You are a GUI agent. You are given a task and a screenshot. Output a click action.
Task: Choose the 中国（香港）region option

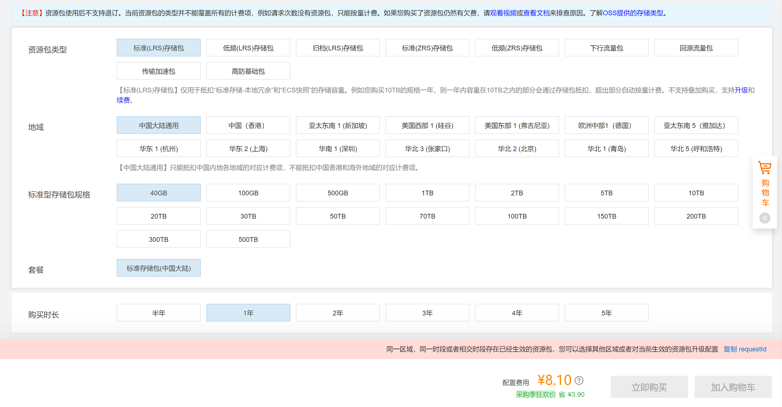coord(248,125)
